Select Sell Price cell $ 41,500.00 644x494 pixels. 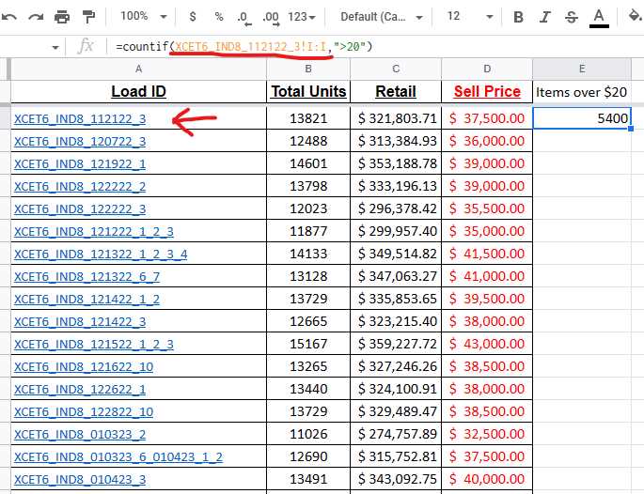coord(487,254)
